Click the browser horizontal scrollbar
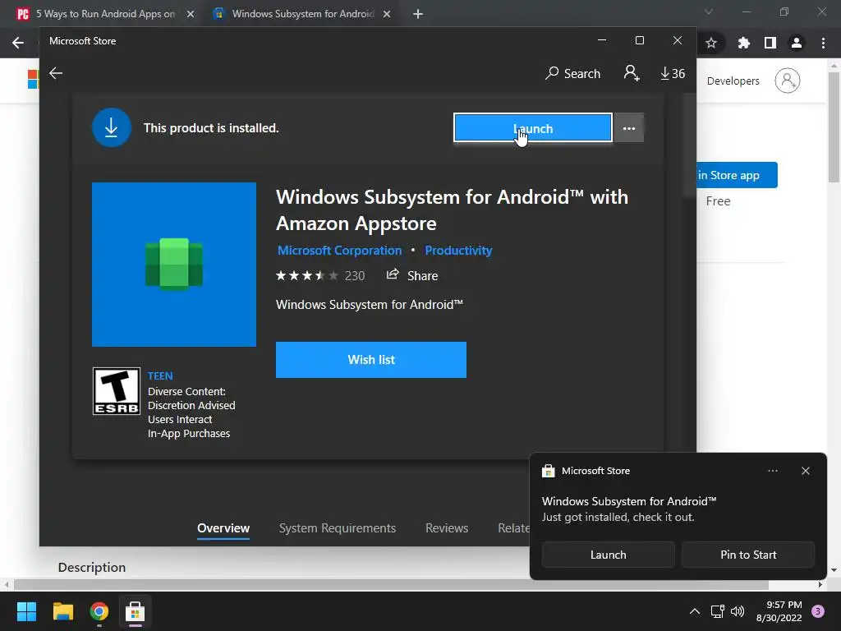Viewport: 841px width, 631px height. click(391, 585)
